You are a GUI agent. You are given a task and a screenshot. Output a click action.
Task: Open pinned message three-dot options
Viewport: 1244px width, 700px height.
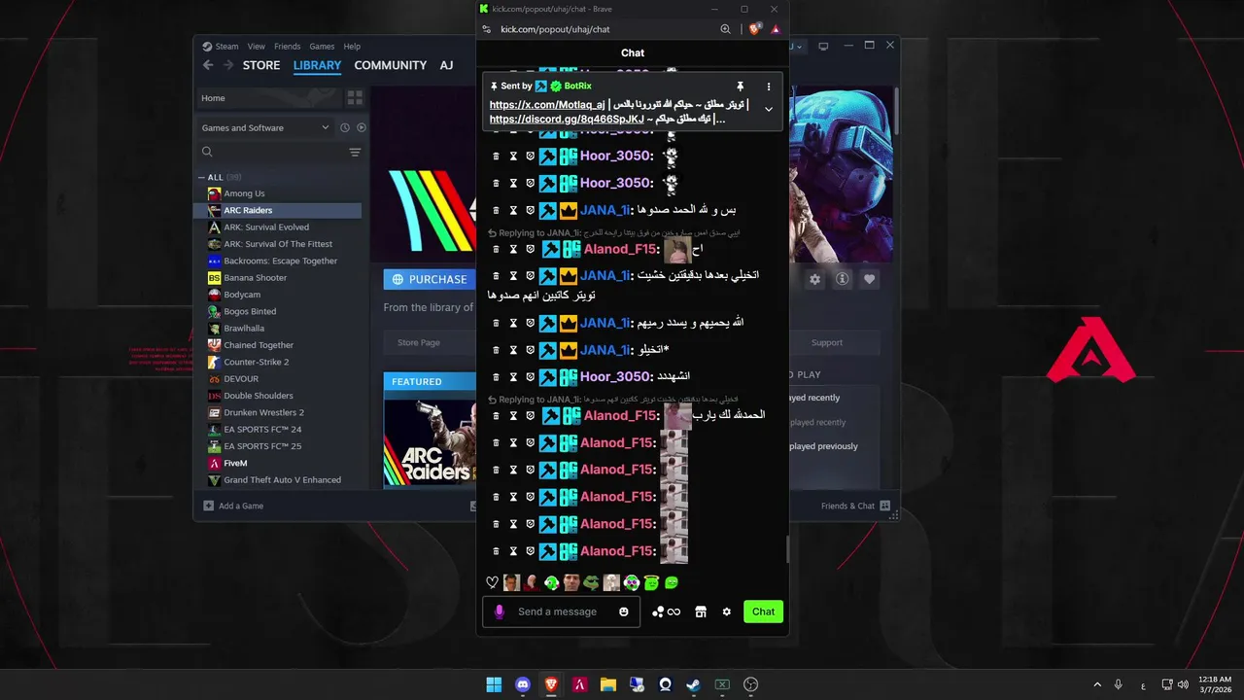click(x=769, y=87)
